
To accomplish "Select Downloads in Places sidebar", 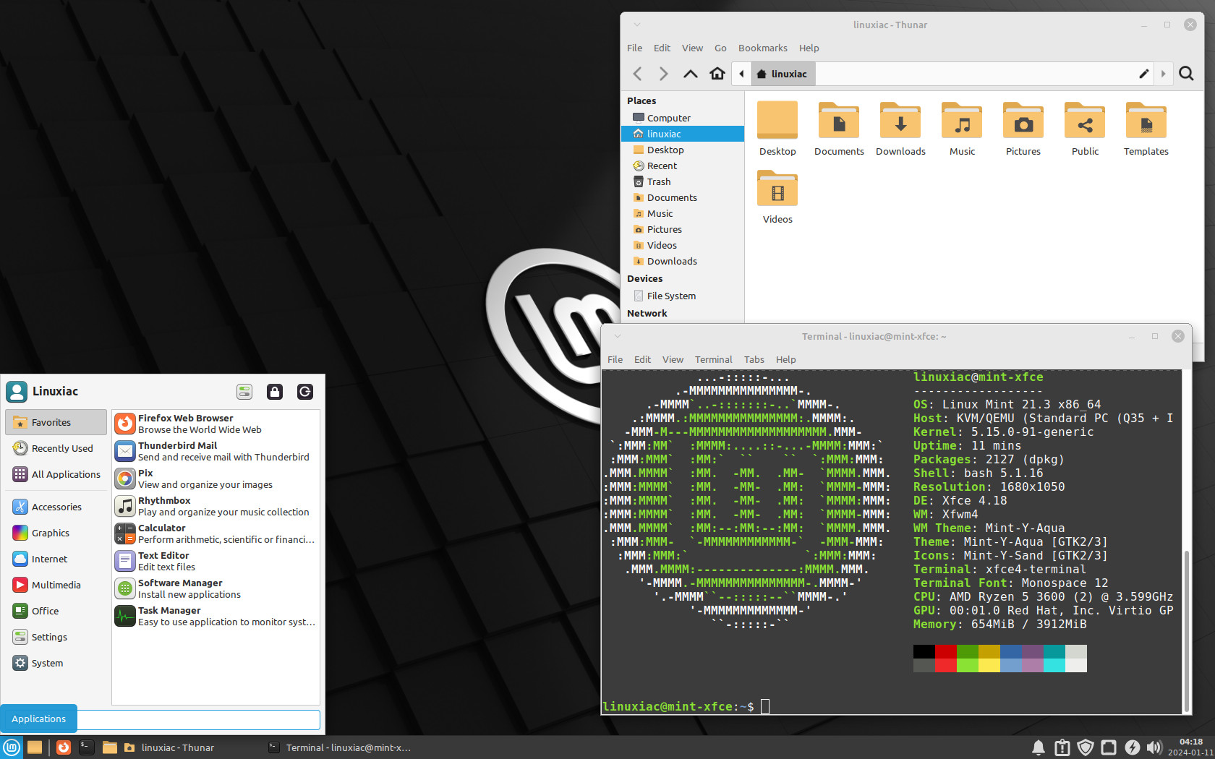I will (683, 261).
